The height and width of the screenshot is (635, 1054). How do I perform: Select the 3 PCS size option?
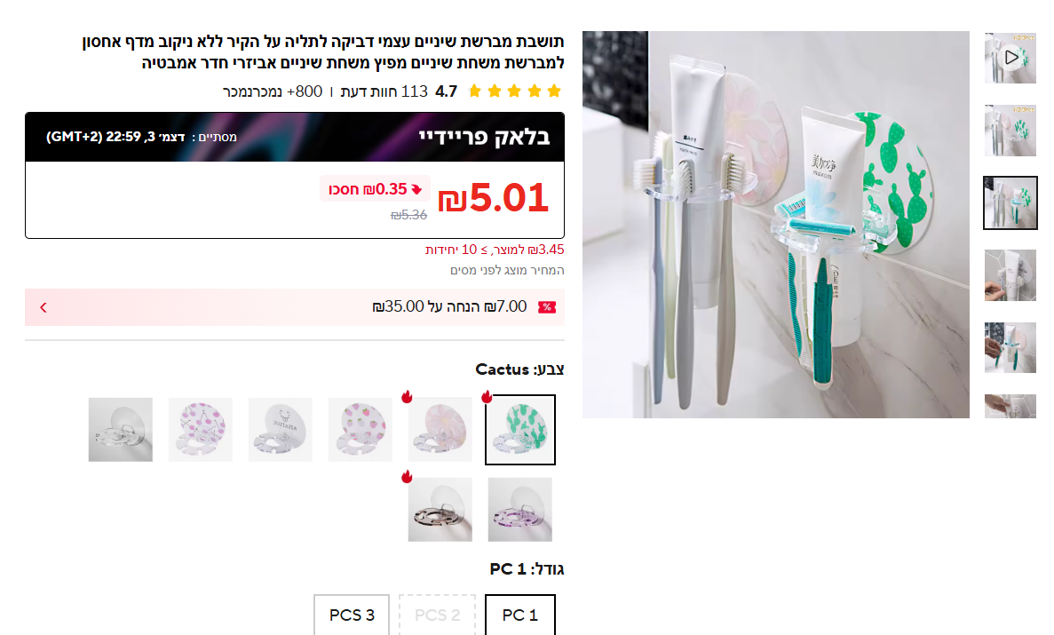pos(352,615)
